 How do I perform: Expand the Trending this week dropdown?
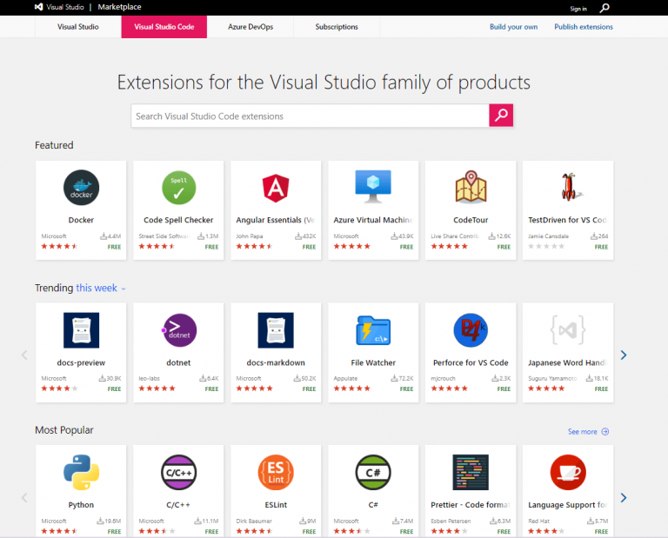(101, 289)
